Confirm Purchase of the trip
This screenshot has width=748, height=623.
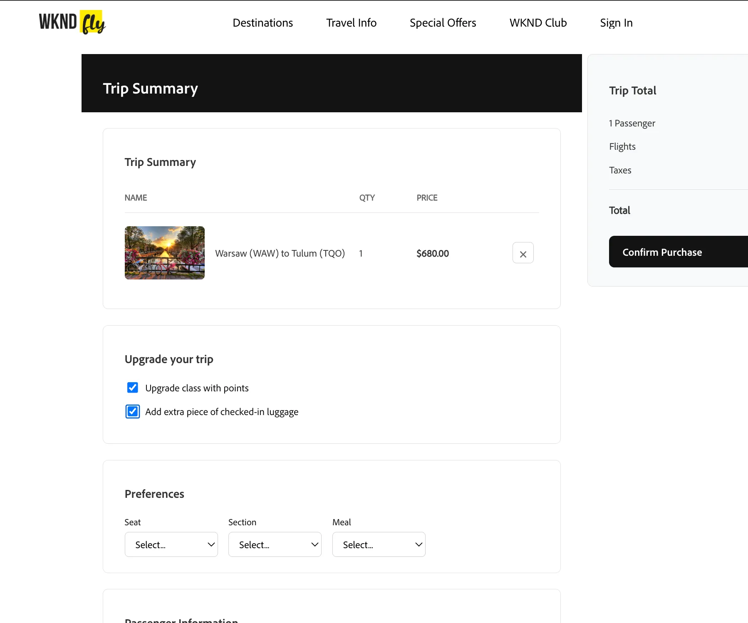click(x=679, y=252)
